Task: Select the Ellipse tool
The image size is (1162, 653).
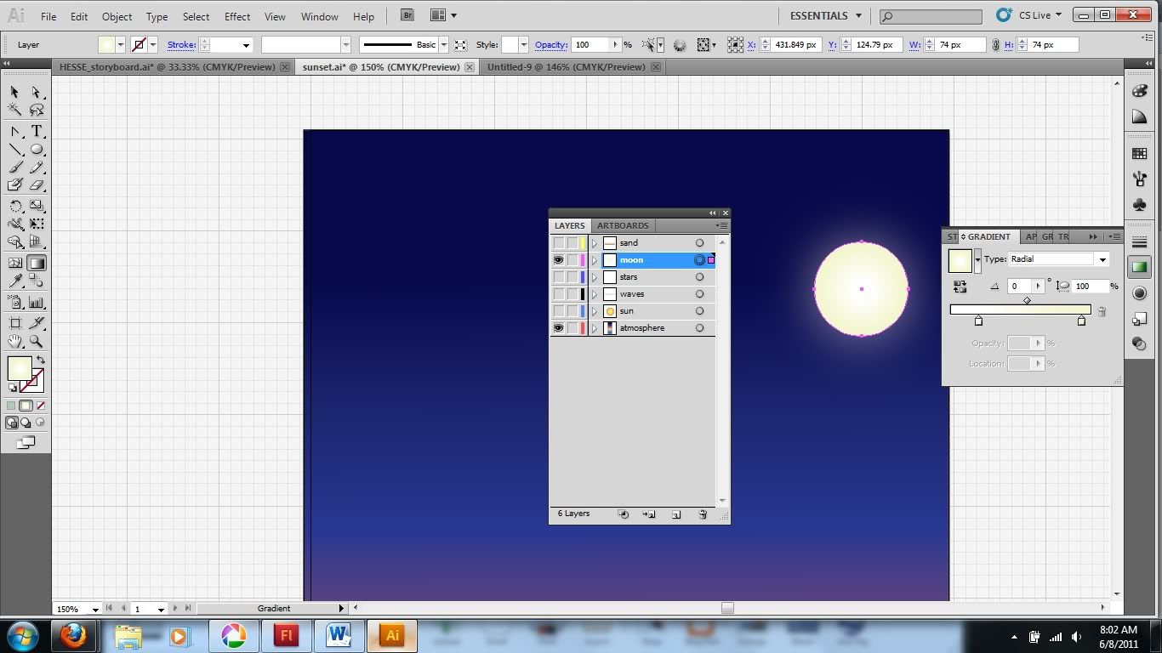Action: point(37,150)
